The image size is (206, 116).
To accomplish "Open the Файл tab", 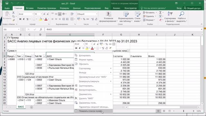I will pos(7,8).
